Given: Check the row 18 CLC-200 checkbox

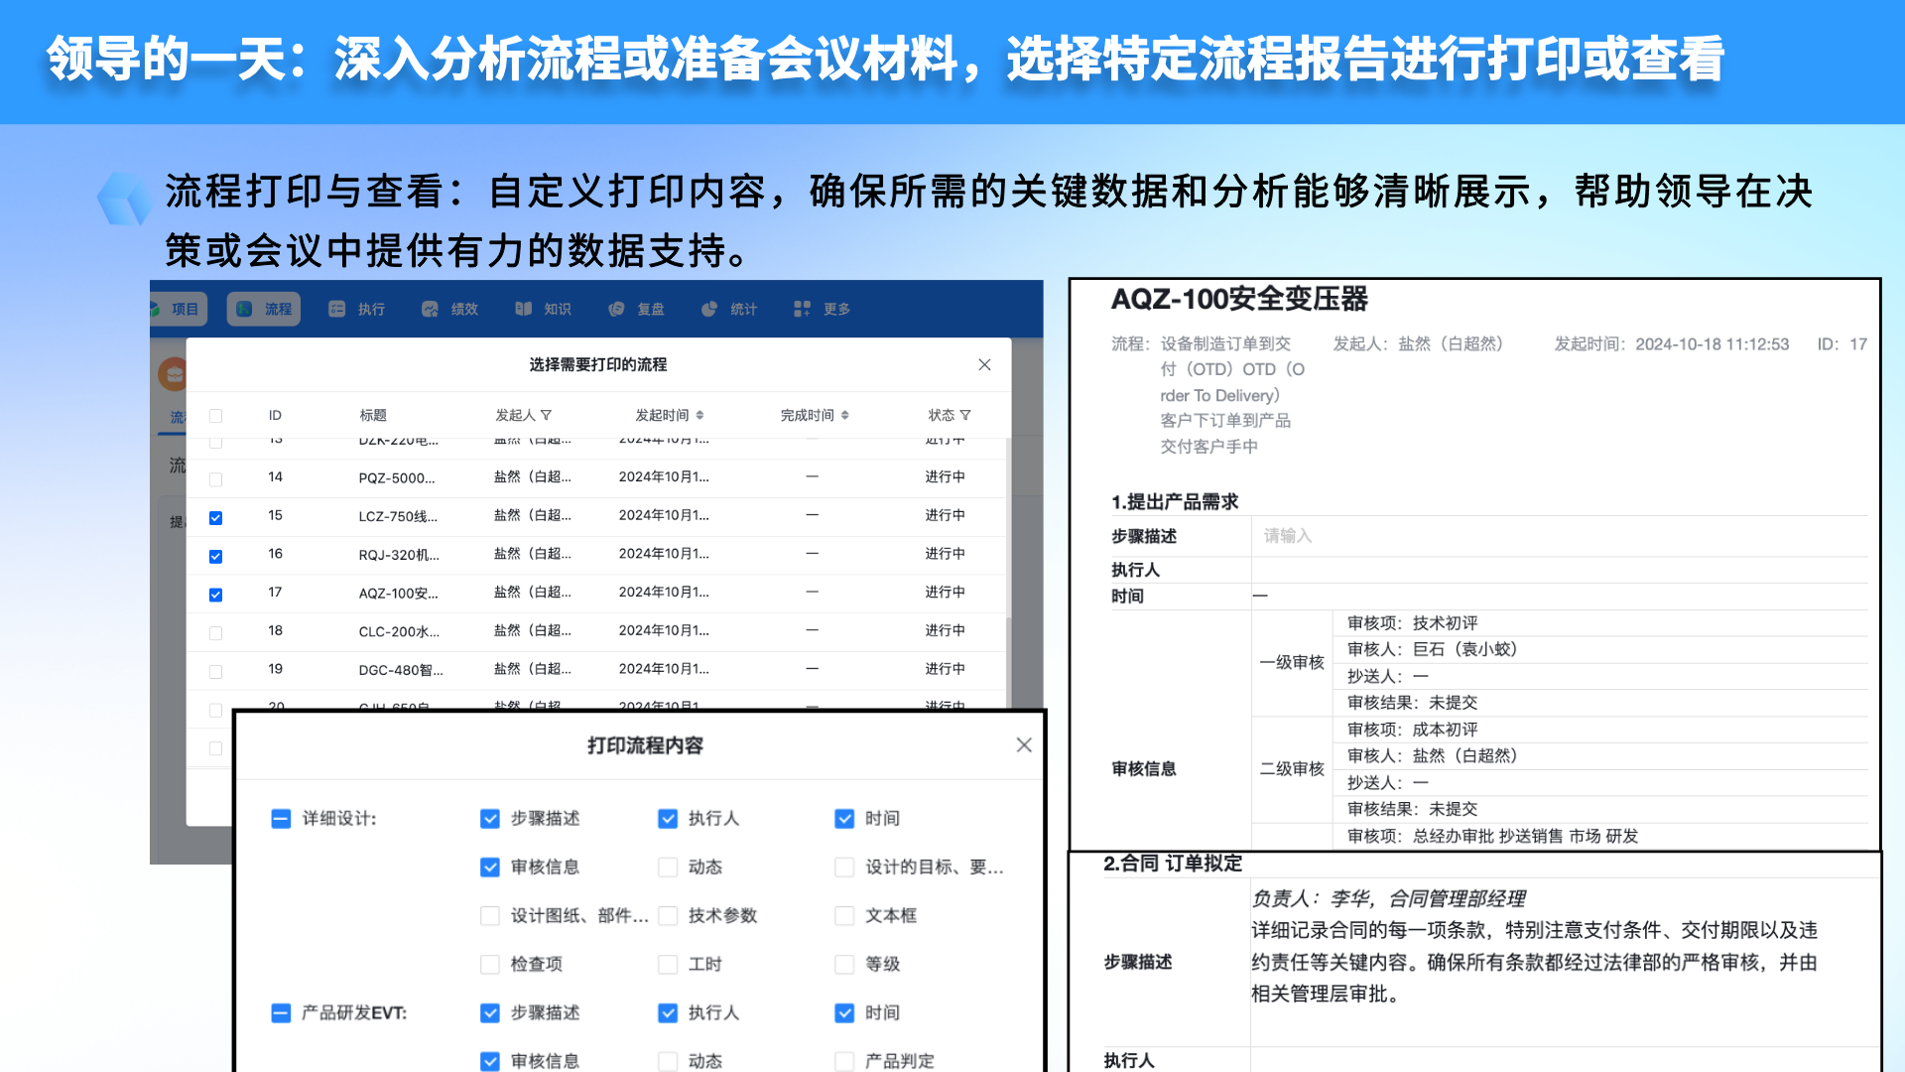Looking at the screenshot, I should (x=215, y=632).
